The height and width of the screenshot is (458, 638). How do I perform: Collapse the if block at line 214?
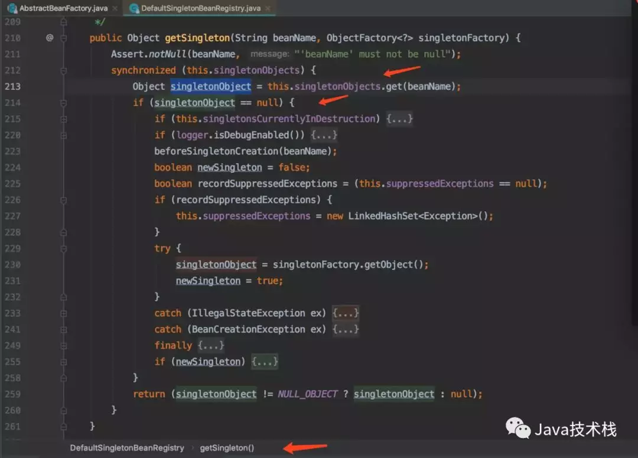click(x=63, y=103)
